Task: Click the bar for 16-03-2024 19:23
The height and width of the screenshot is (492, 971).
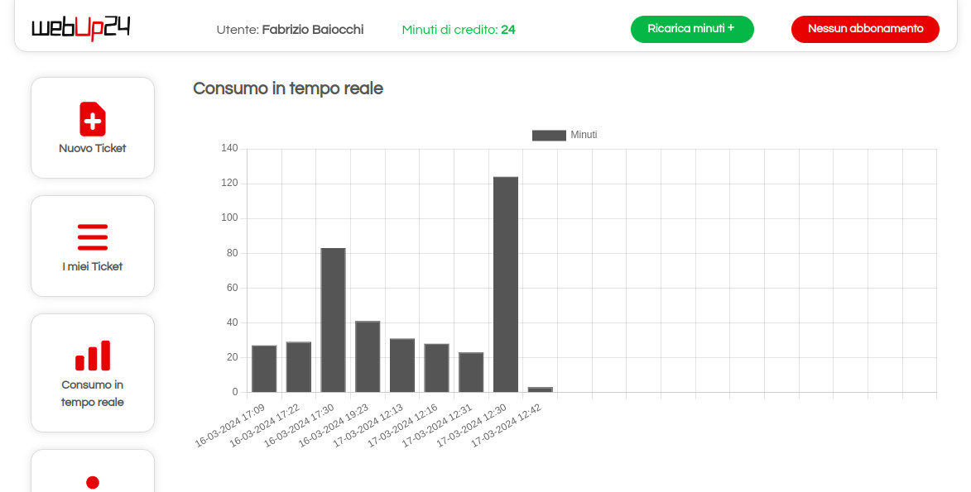Action: click(368, 356)
